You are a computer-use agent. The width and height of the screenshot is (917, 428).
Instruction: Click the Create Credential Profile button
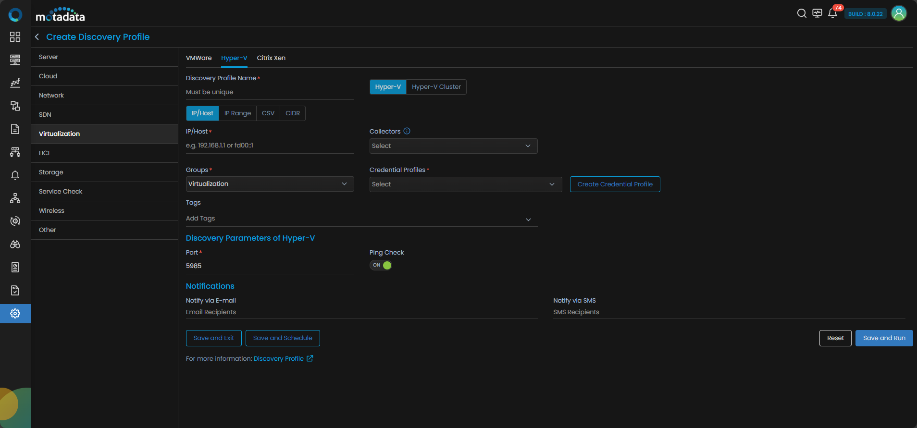(x=615, y=184)
